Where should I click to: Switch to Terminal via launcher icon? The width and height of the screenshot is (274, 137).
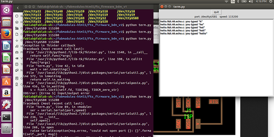click(x=6, y=117)
